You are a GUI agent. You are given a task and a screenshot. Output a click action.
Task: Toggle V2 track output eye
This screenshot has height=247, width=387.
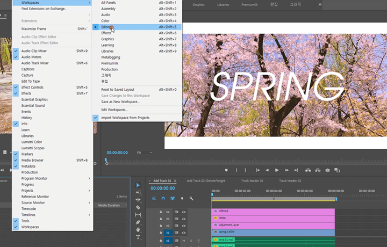184,226
